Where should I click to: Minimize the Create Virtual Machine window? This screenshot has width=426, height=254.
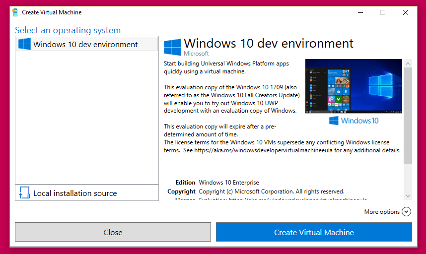360,12
